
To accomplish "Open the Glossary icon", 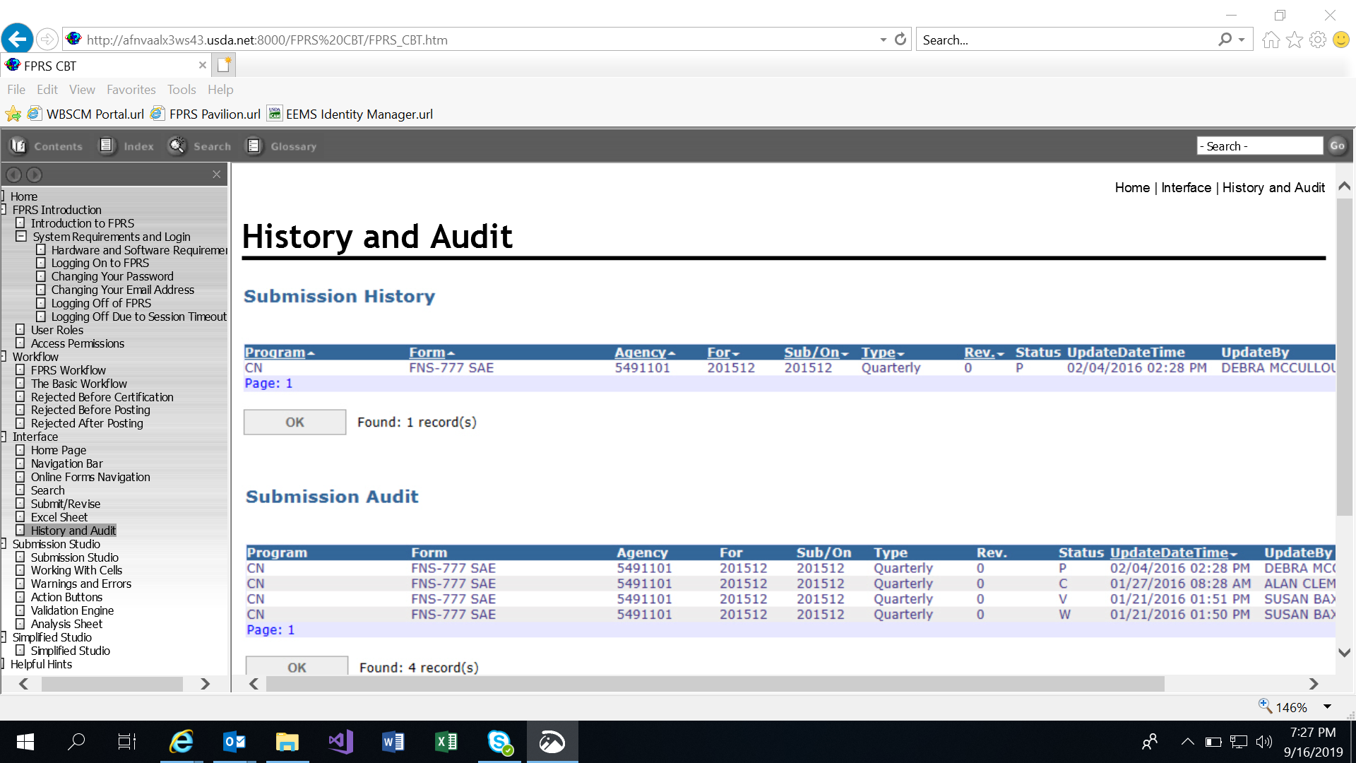I will (x=254, y=146).
